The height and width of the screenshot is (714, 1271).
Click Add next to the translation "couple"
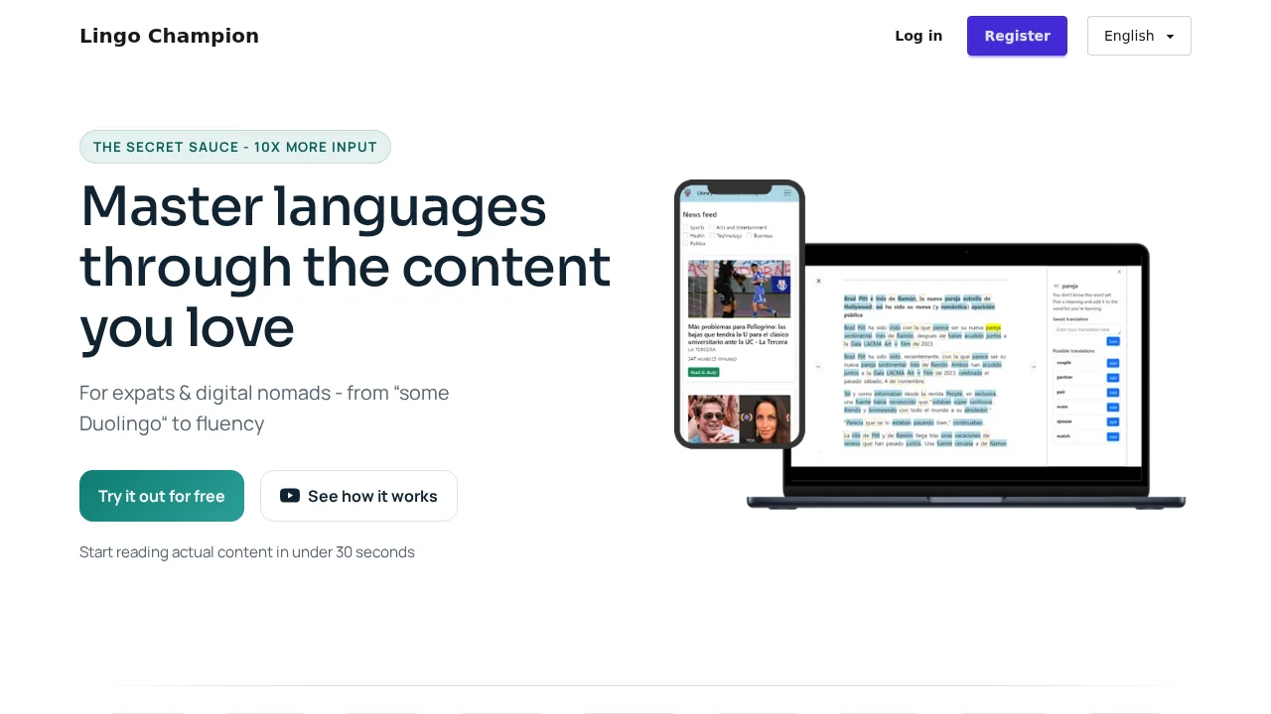pos(1112,363)
